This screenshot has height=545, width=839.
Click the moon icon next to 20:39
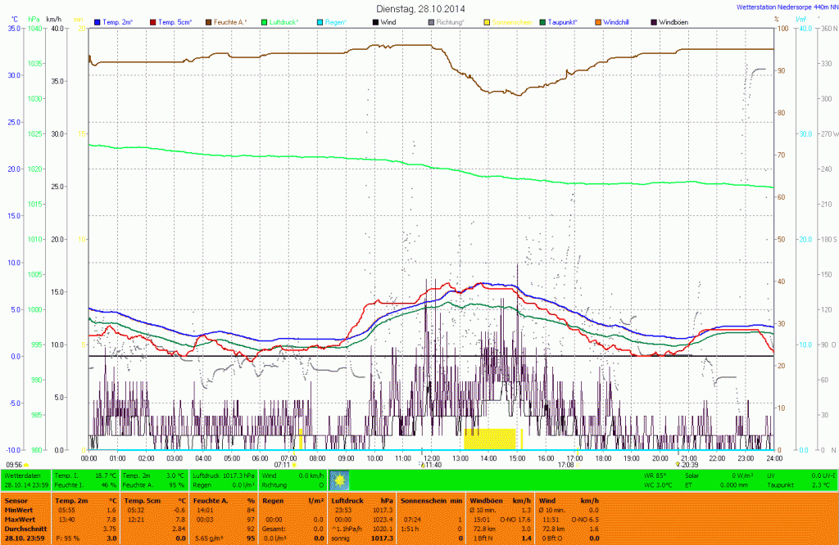pos(677,465)
